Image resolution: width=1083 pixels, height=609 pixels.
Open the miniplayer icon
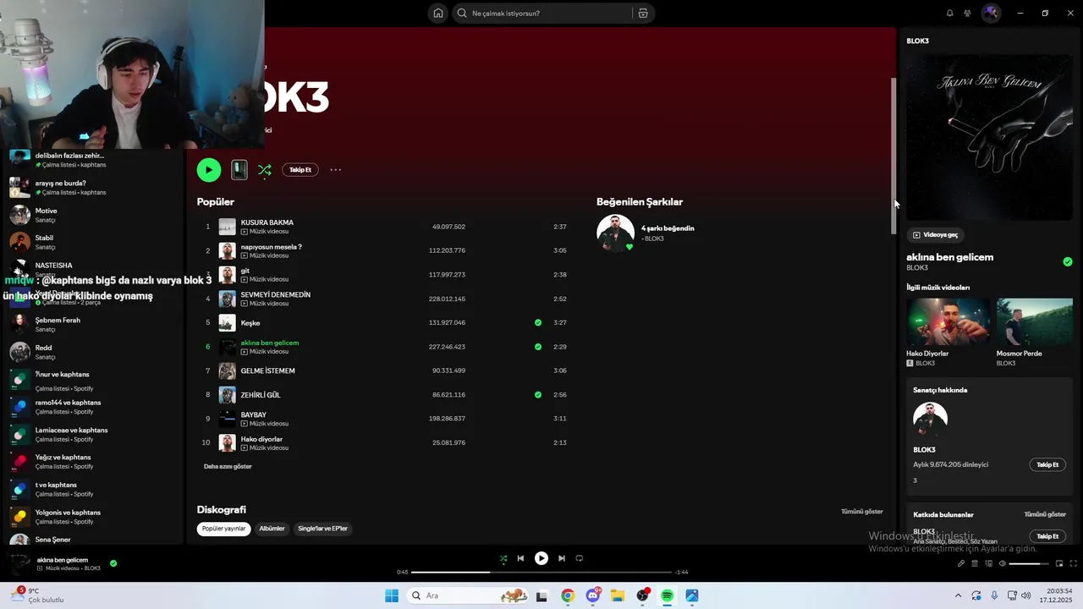point(1058,563)
